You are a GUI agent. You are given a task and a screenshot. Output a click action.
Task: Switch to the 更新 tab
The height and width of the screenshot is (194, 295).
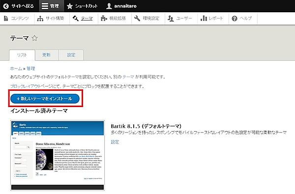47,55
